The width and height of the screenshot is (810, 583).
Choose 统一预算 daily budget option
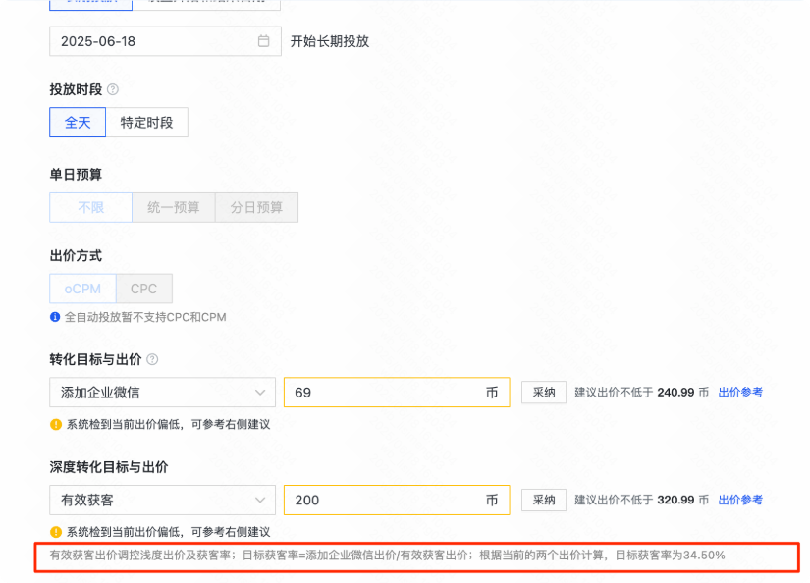click(x=174, y=208)
